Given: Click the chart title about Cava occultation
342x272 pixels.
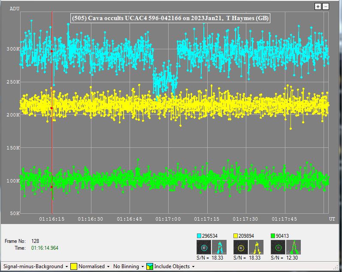Looking at the screenshot, I should [x=171, y=18].
